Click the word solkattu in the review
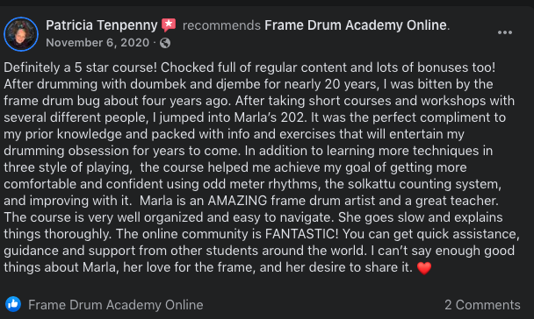This screenshot has width=534, height=319. click(372, 184)
